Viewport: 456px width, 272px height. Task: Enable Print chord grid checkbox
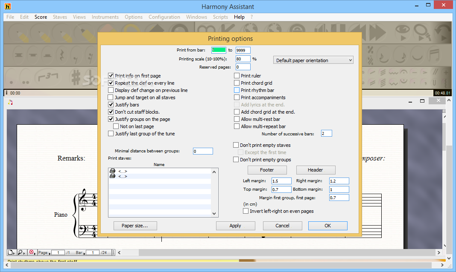tap(237, 83)
